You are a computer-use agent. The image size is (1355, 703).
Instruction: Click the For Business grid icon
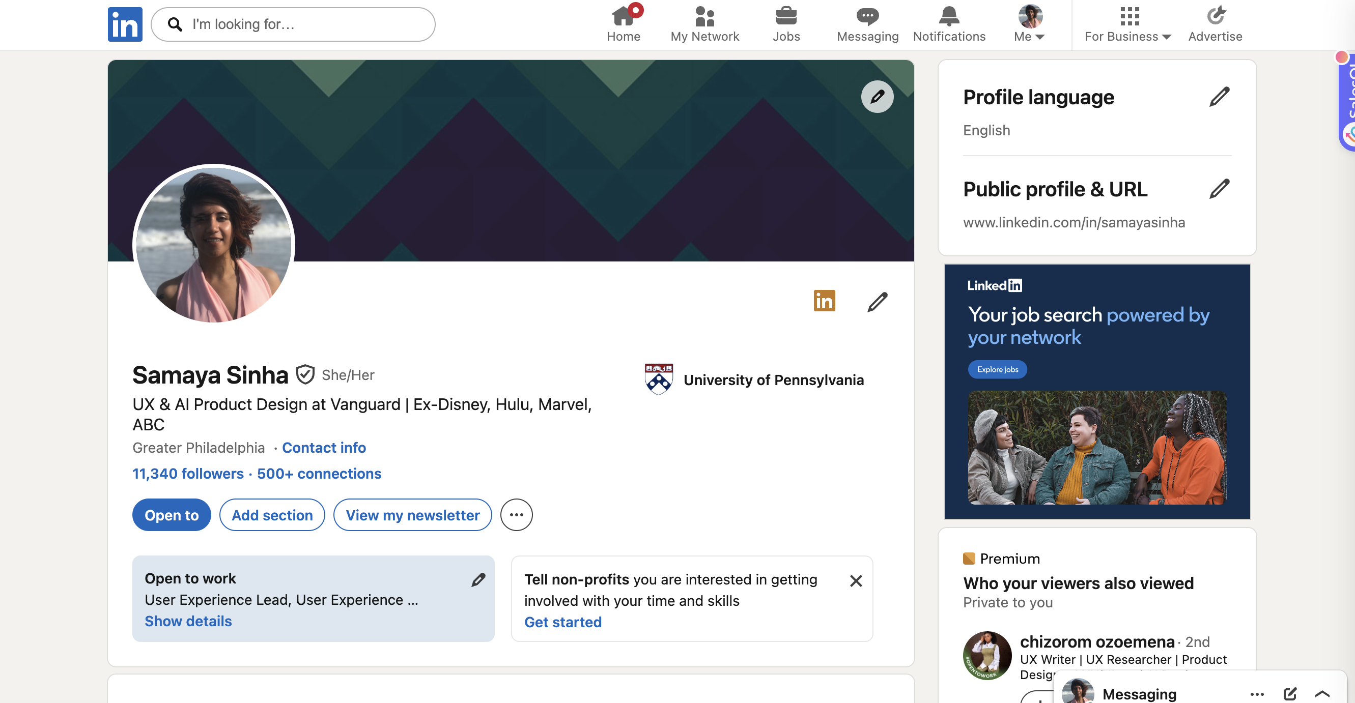[x=1130, y=16]
